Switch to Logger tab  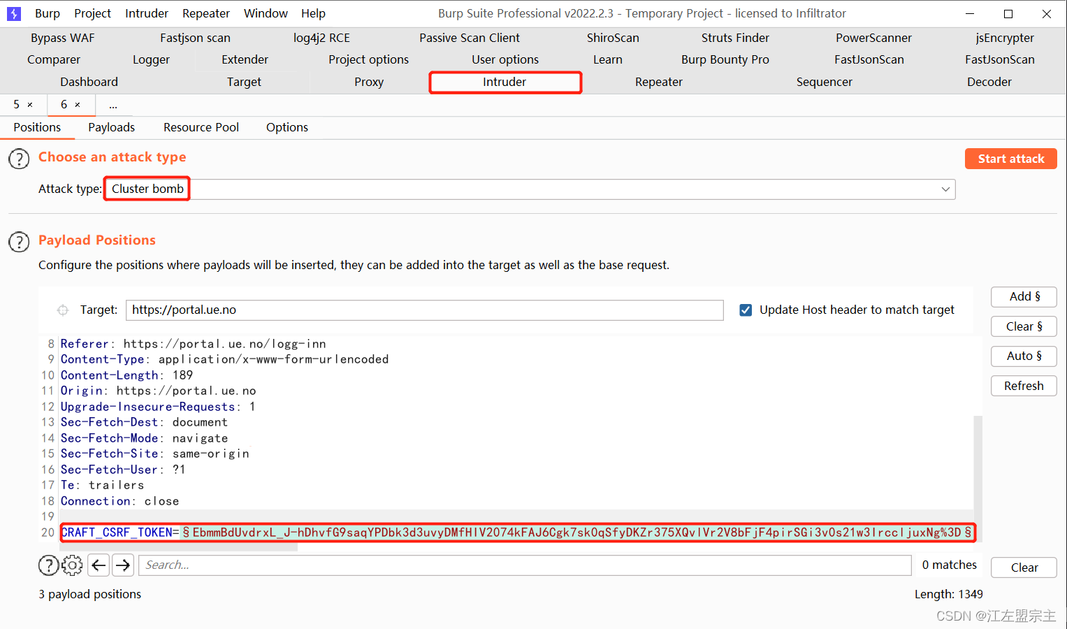click(151, 59)
